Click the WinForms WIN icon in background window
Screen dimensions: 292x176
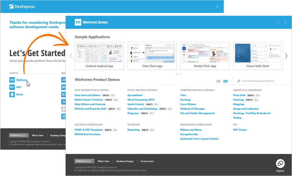[x=12, y=80]
